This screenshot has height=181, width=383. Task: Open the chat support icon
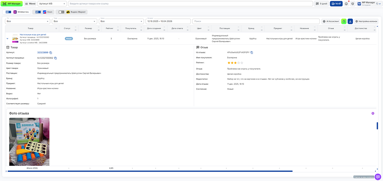click(x=378, y=177)
